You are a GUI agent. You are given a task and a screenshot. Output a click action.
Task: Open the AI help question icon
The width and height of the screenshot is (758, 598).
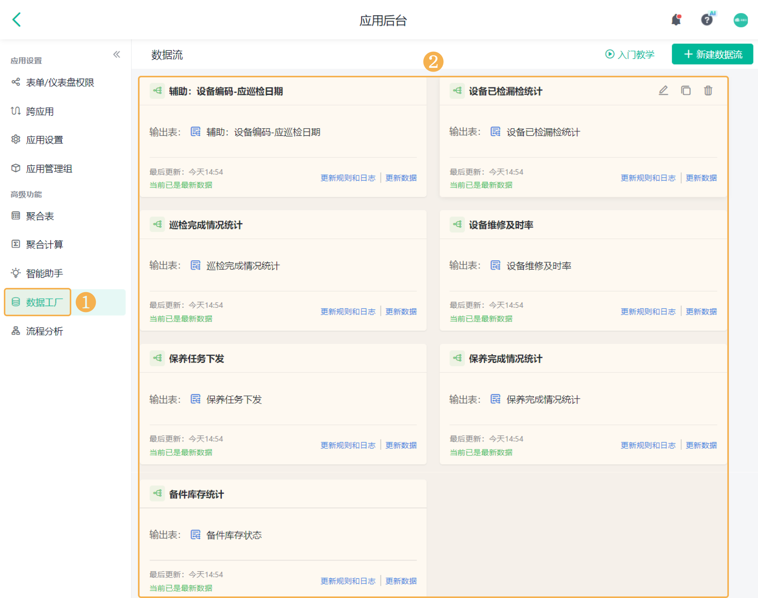click(x=707, y=20)
